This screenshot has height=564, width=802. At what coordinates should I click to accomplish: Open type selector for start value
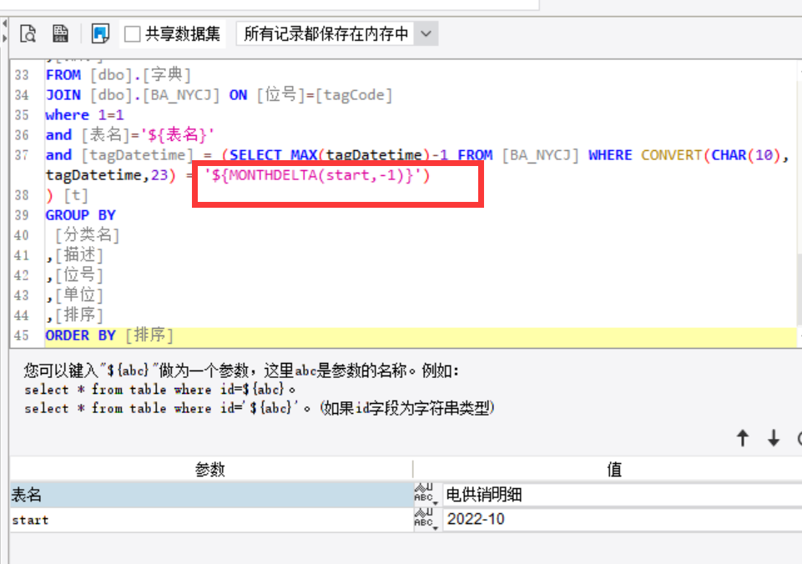(426, 520)
